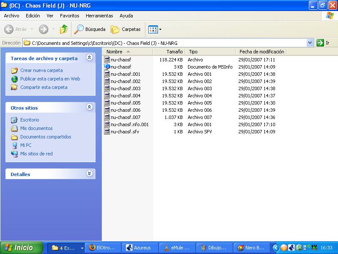Image resolution: width=338 pixels, height=254 pixels.
Task: Select file icon of nu-chaosf.nfo.001
Action: pyautogui.click(x=107, y=124)
